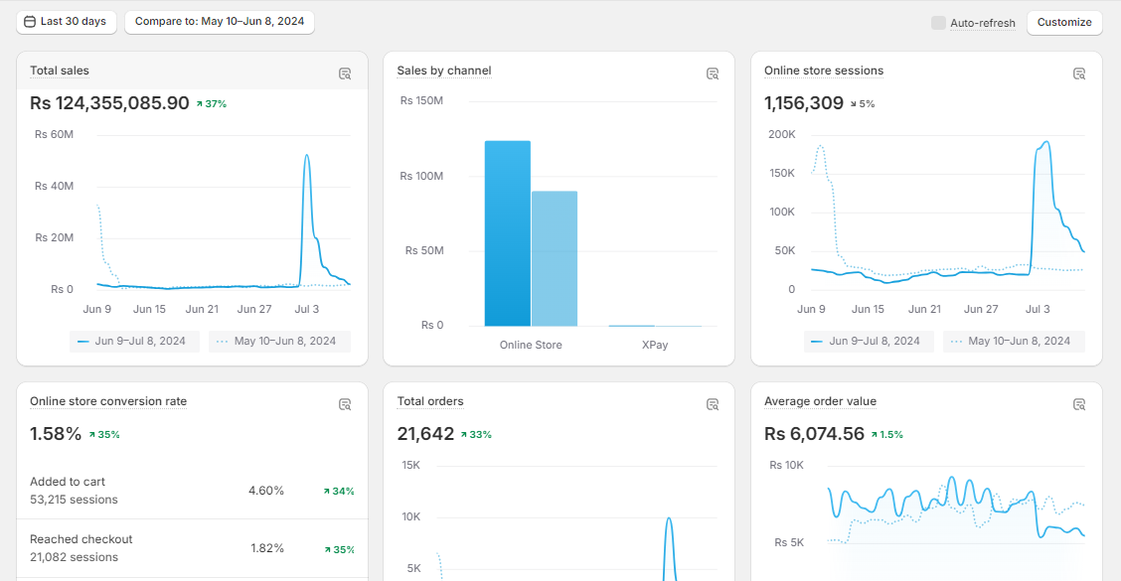Click the 100K axis label in sessions chart
1121x581 pixels.
(782, 212)
